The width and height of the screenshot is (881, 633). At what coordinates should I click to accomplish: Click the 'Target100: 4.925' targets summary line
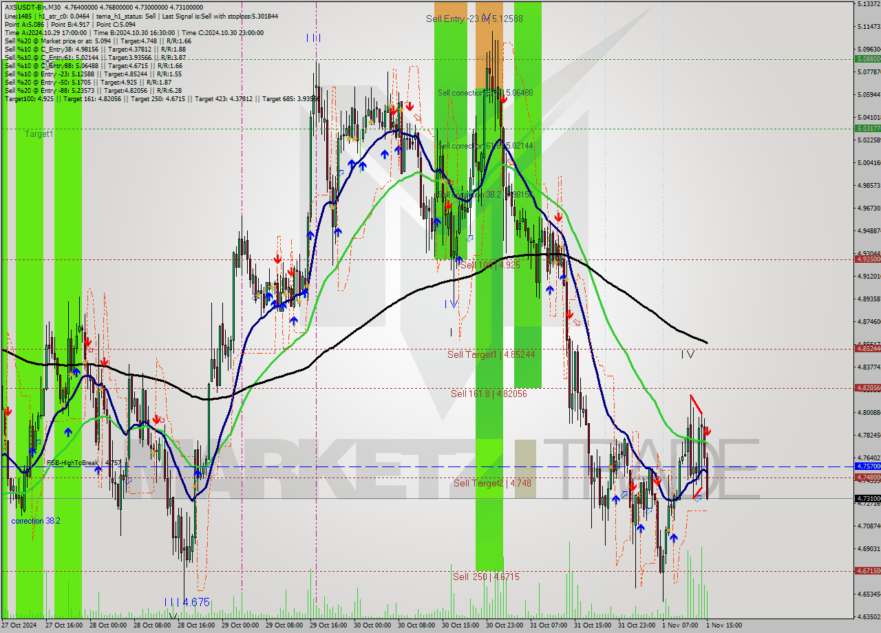pos(162,98)
